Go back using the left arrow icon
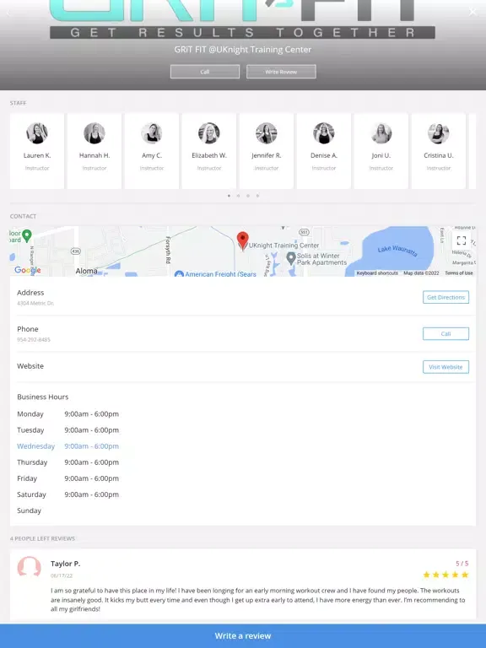This screenshot has height=648, width=486. [8, 13]
